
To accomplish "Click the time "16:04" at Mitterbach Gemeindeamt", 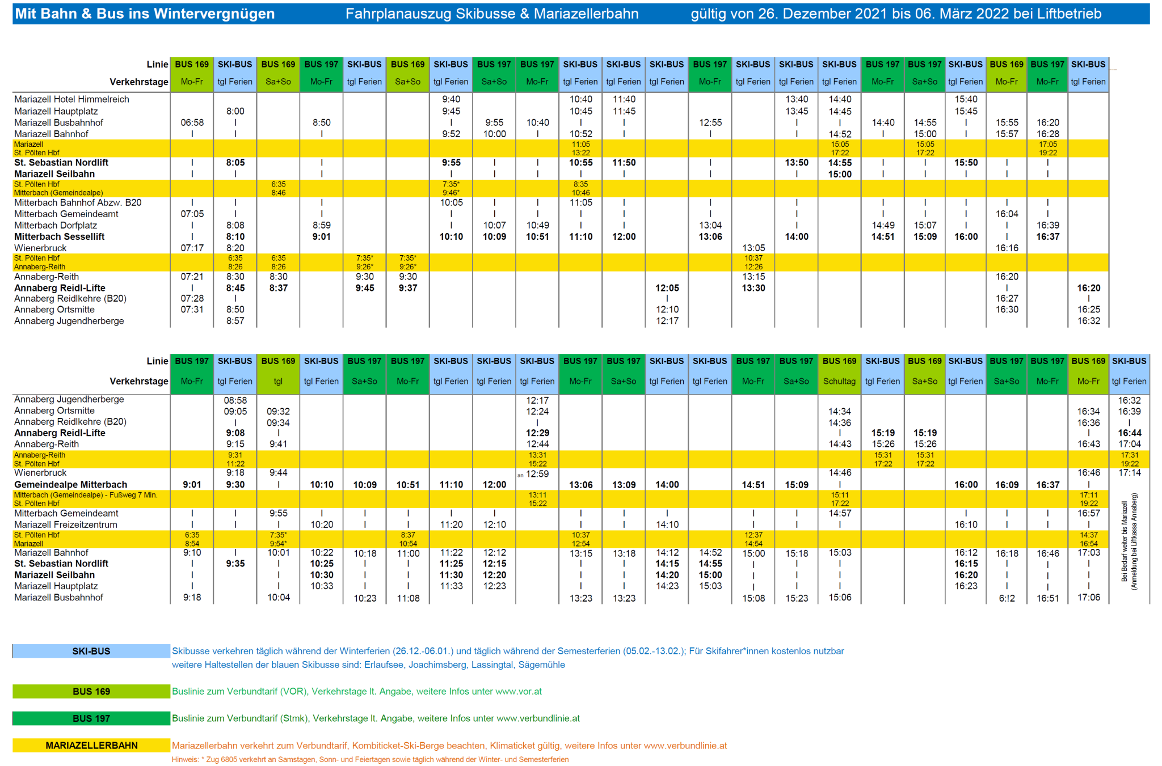I will click(1007, 214).
